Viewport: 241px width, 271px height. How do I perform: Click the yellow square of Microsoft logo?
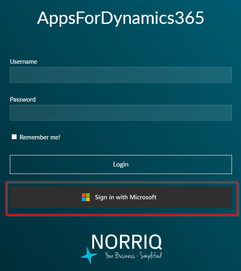[x=88, y=199]
